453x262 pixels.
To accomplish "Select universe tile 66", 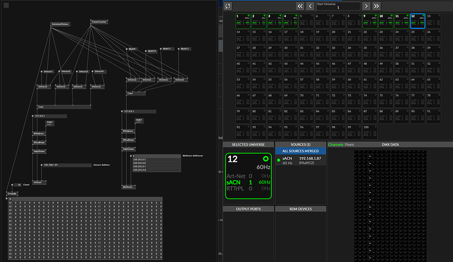I will tap(243, 101).
